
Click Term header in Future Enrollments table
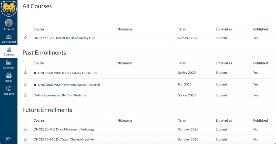[x=182, y=121]
